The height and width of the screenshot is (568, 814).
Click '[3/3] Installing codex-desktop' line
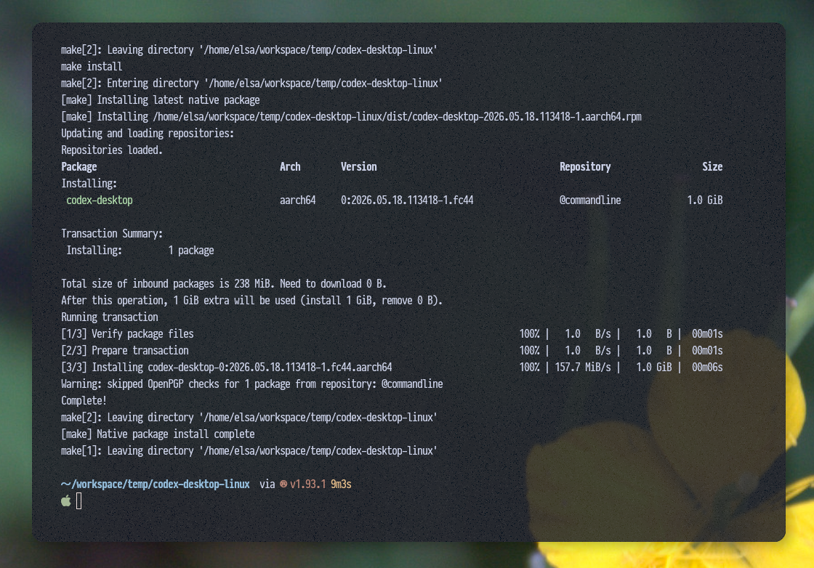[226, 368]
